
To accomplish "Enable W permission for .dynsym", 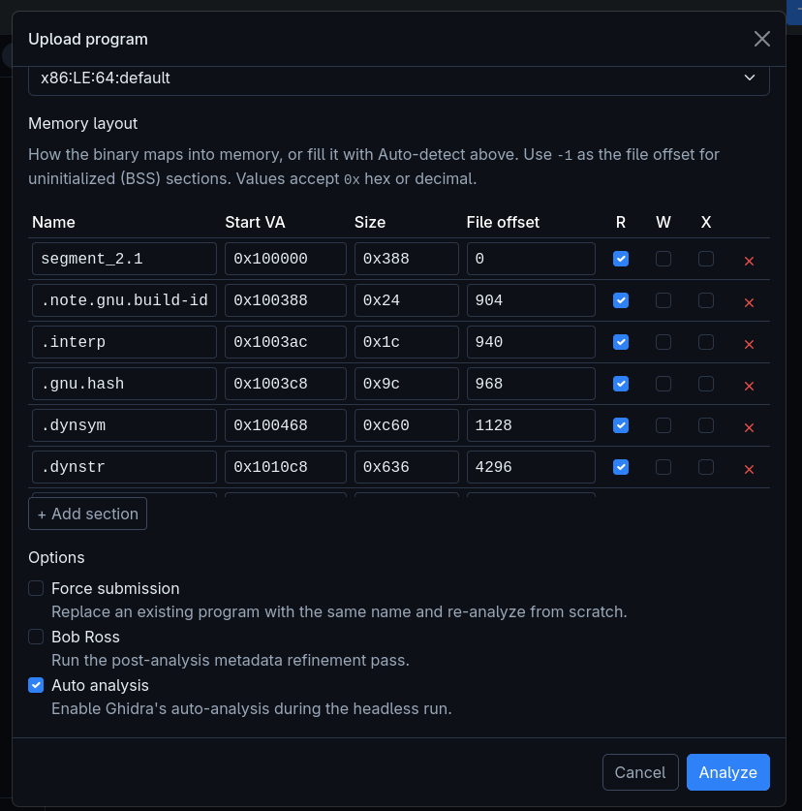I will point(663,425).
